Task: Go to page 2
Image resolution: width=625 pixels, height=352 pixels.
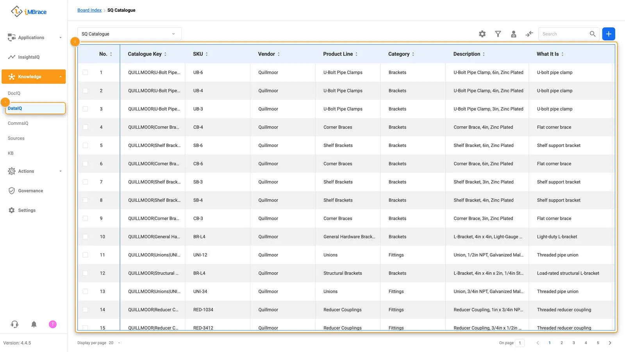Action: click(x=562, y=343)
